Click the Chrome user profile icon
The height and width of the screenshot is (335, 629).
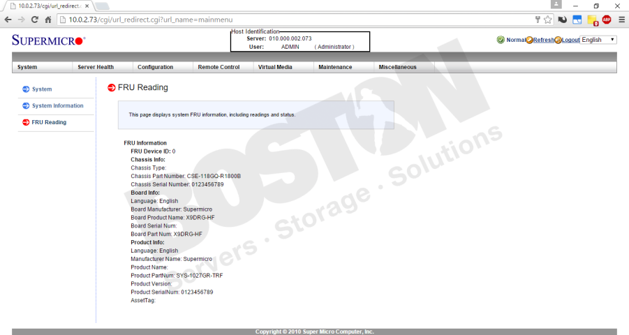coord(556,4)
